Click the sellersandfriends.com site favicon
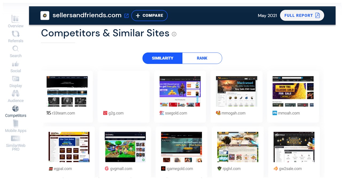Viewport: 342px width, 192px height. coord(45,15)
